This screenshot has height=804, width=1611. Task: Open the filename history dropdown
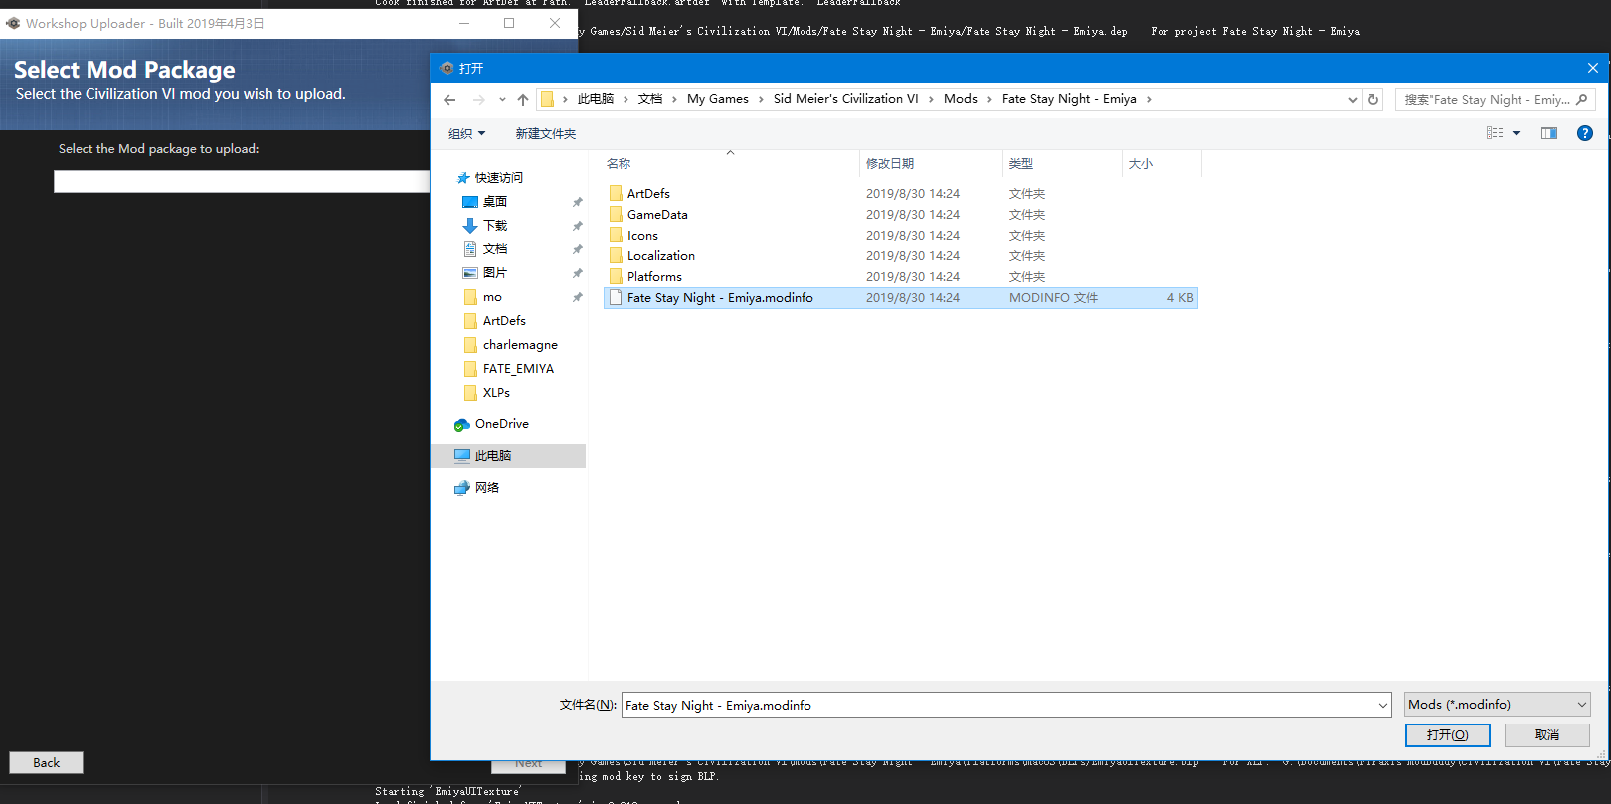click(x=1383, y=705)
